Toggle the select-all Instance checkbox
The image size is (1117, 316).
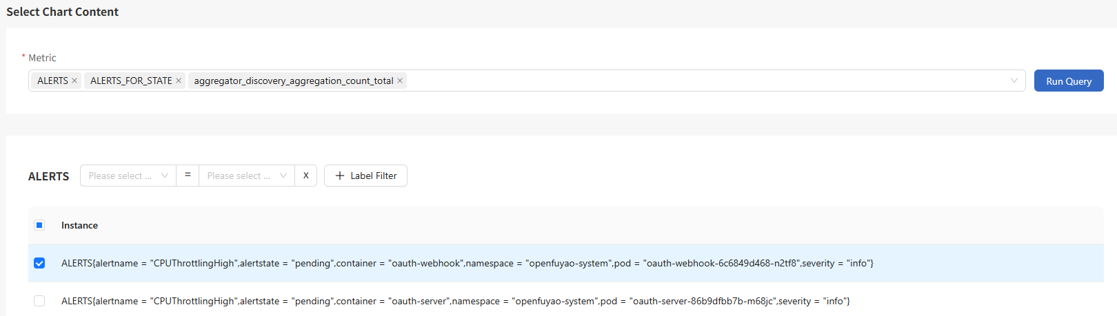pyautogui.click(x=39, y=225)
